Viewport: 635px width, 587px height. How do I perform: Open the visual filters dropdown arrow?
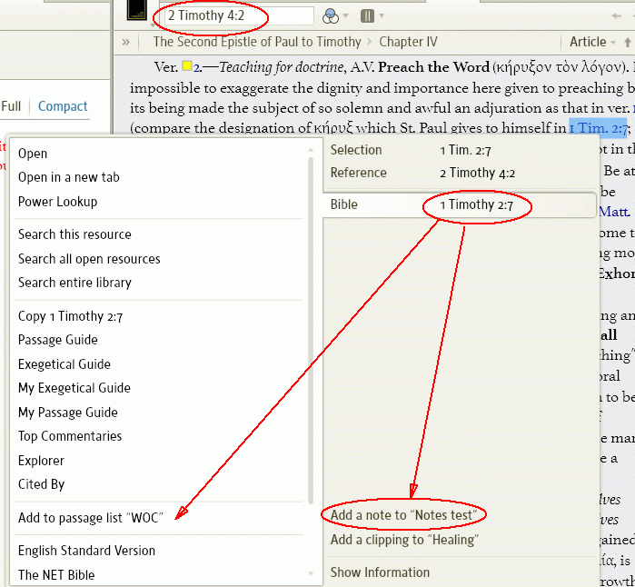point(346,16)
